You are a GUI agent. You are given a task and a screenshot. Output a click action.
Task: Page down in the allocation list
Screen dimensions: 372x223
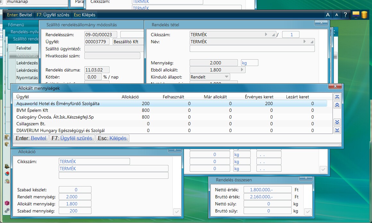[x=337, y=122]
